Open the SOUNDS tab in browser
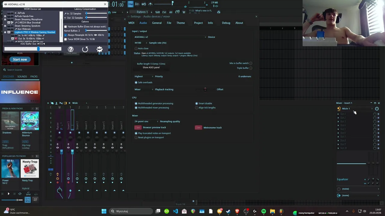 [x=22, y=76]
